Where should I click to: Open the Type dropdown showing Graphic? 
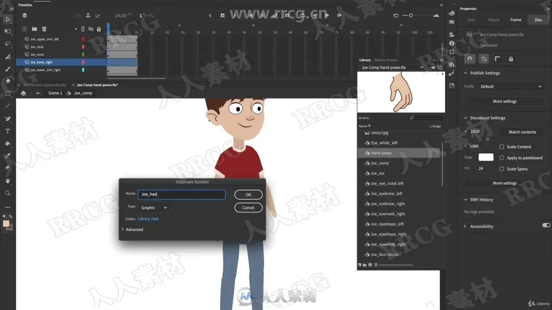154,208
